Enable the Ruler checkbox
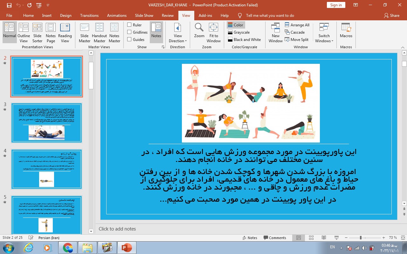The width and height of the screenshot is (407, 254). pos(129,25)
